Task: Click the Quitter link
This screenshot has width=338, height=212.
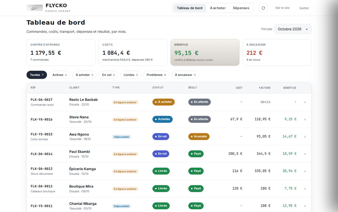Action: (304, 8)
